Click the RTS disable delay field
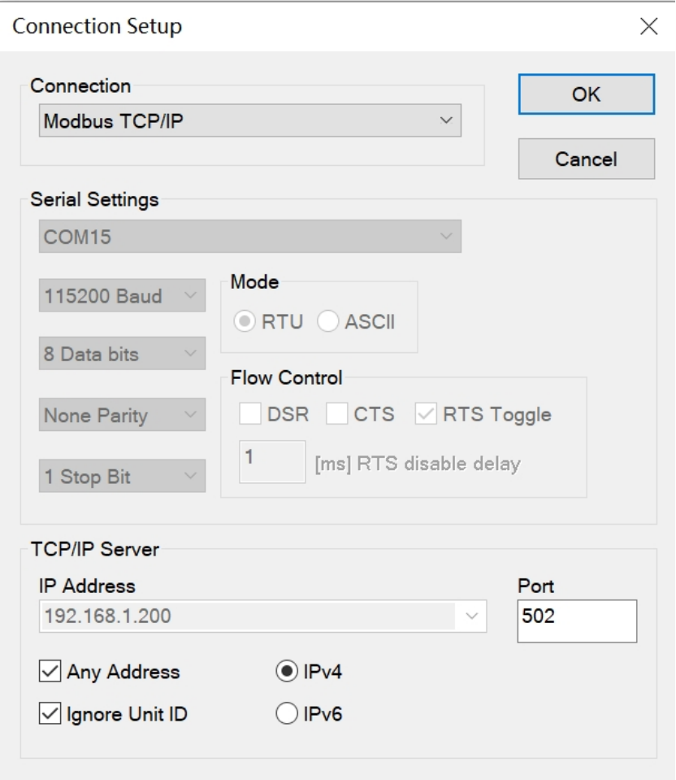This screenshot has height=780, width=676. point(272,461)
